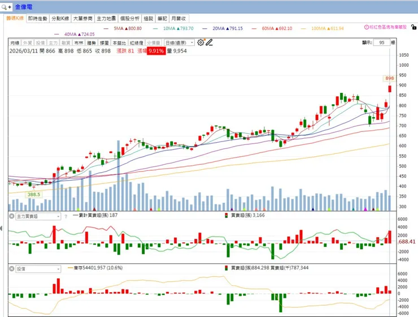The image size is (418, 317).
Task: Switch to the 大量券商 tab
Action: 83,19
